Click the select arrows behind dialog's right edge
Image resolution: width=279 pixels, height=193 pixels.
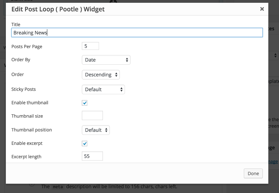(275, 55)
